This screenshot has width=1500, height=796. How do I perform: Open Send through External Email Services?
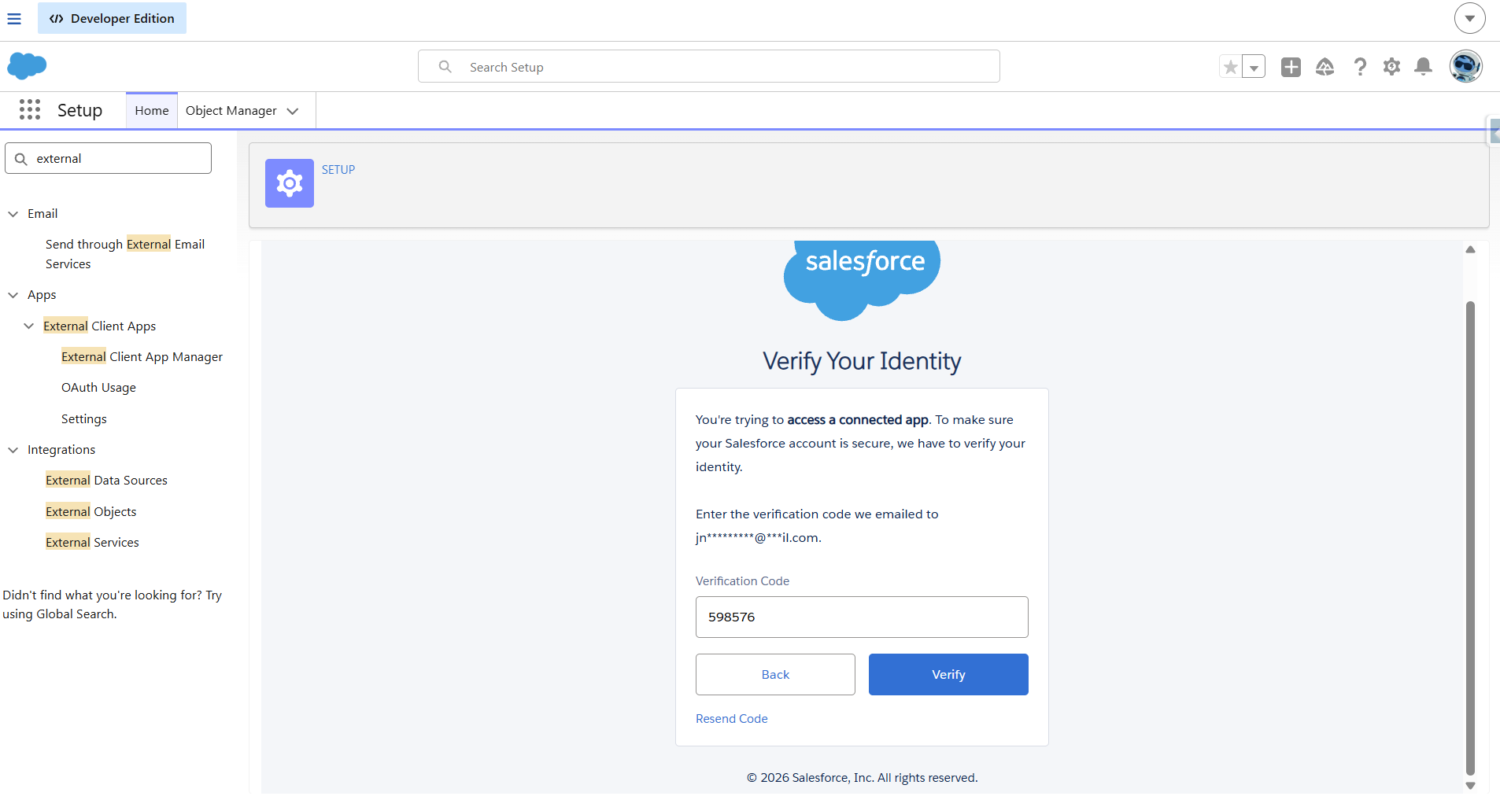point(125,254)
